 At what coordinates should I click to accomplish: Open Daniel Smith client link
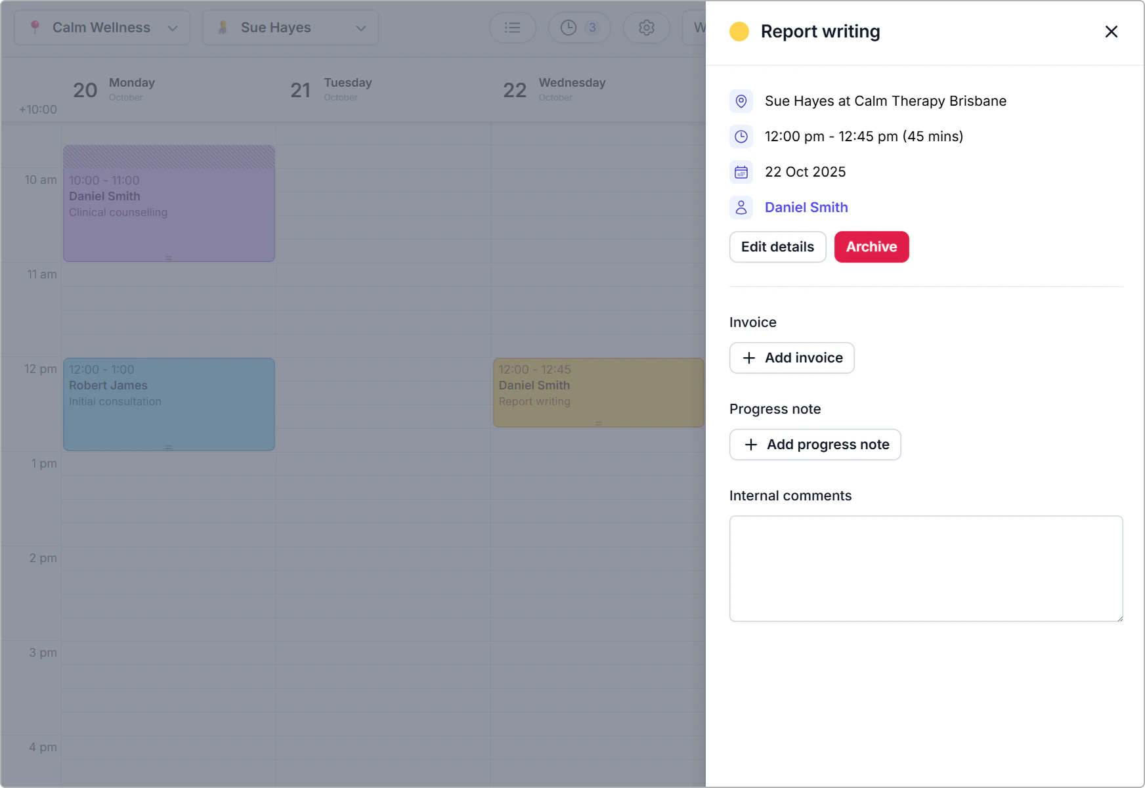806,208
